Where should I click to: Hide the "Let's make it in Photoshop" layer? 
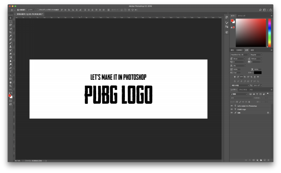pyautogui.click(x=232, y=106)
